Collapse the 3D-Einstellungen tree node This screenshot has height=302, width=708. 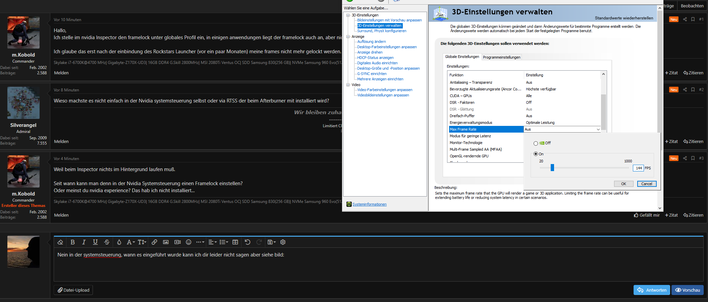(348, 15)
